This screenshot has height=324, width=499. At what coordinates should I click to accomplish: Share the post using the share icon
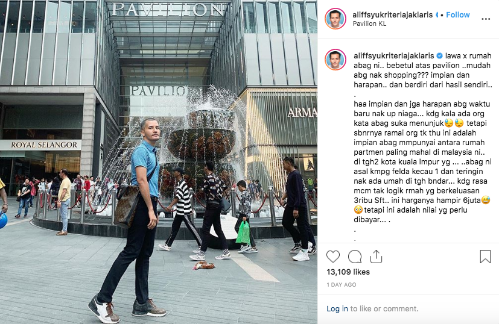[x=376, y=257]
